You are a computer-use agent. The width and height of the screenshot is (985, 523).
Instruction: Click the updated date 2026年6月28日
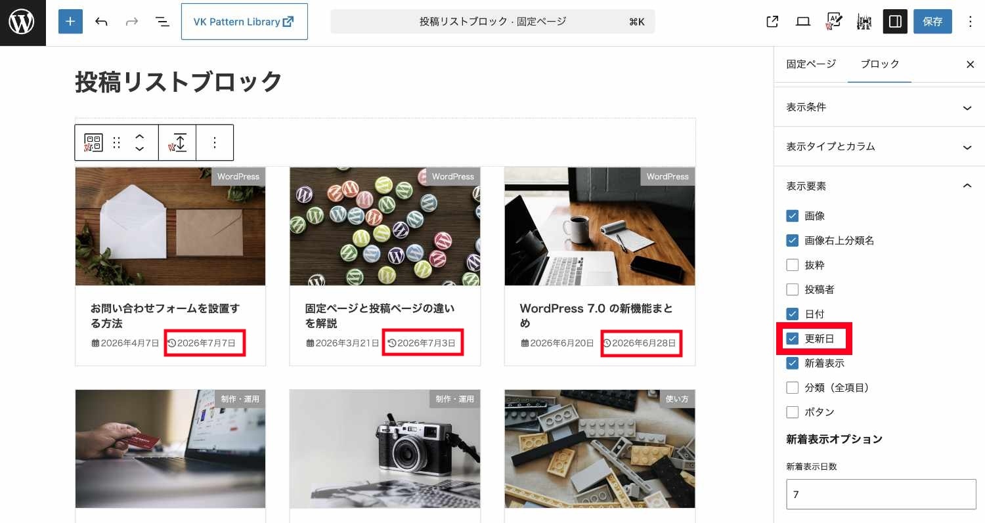pyautogui.click(x=640, y=343)
